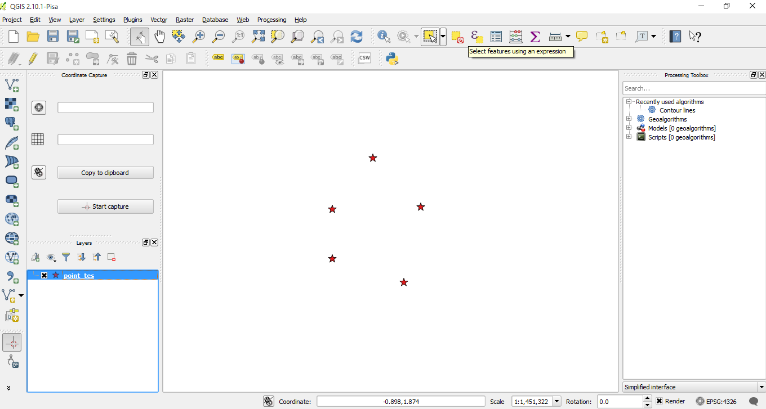Toggle editing with the pencil icon

click(32, 58)
